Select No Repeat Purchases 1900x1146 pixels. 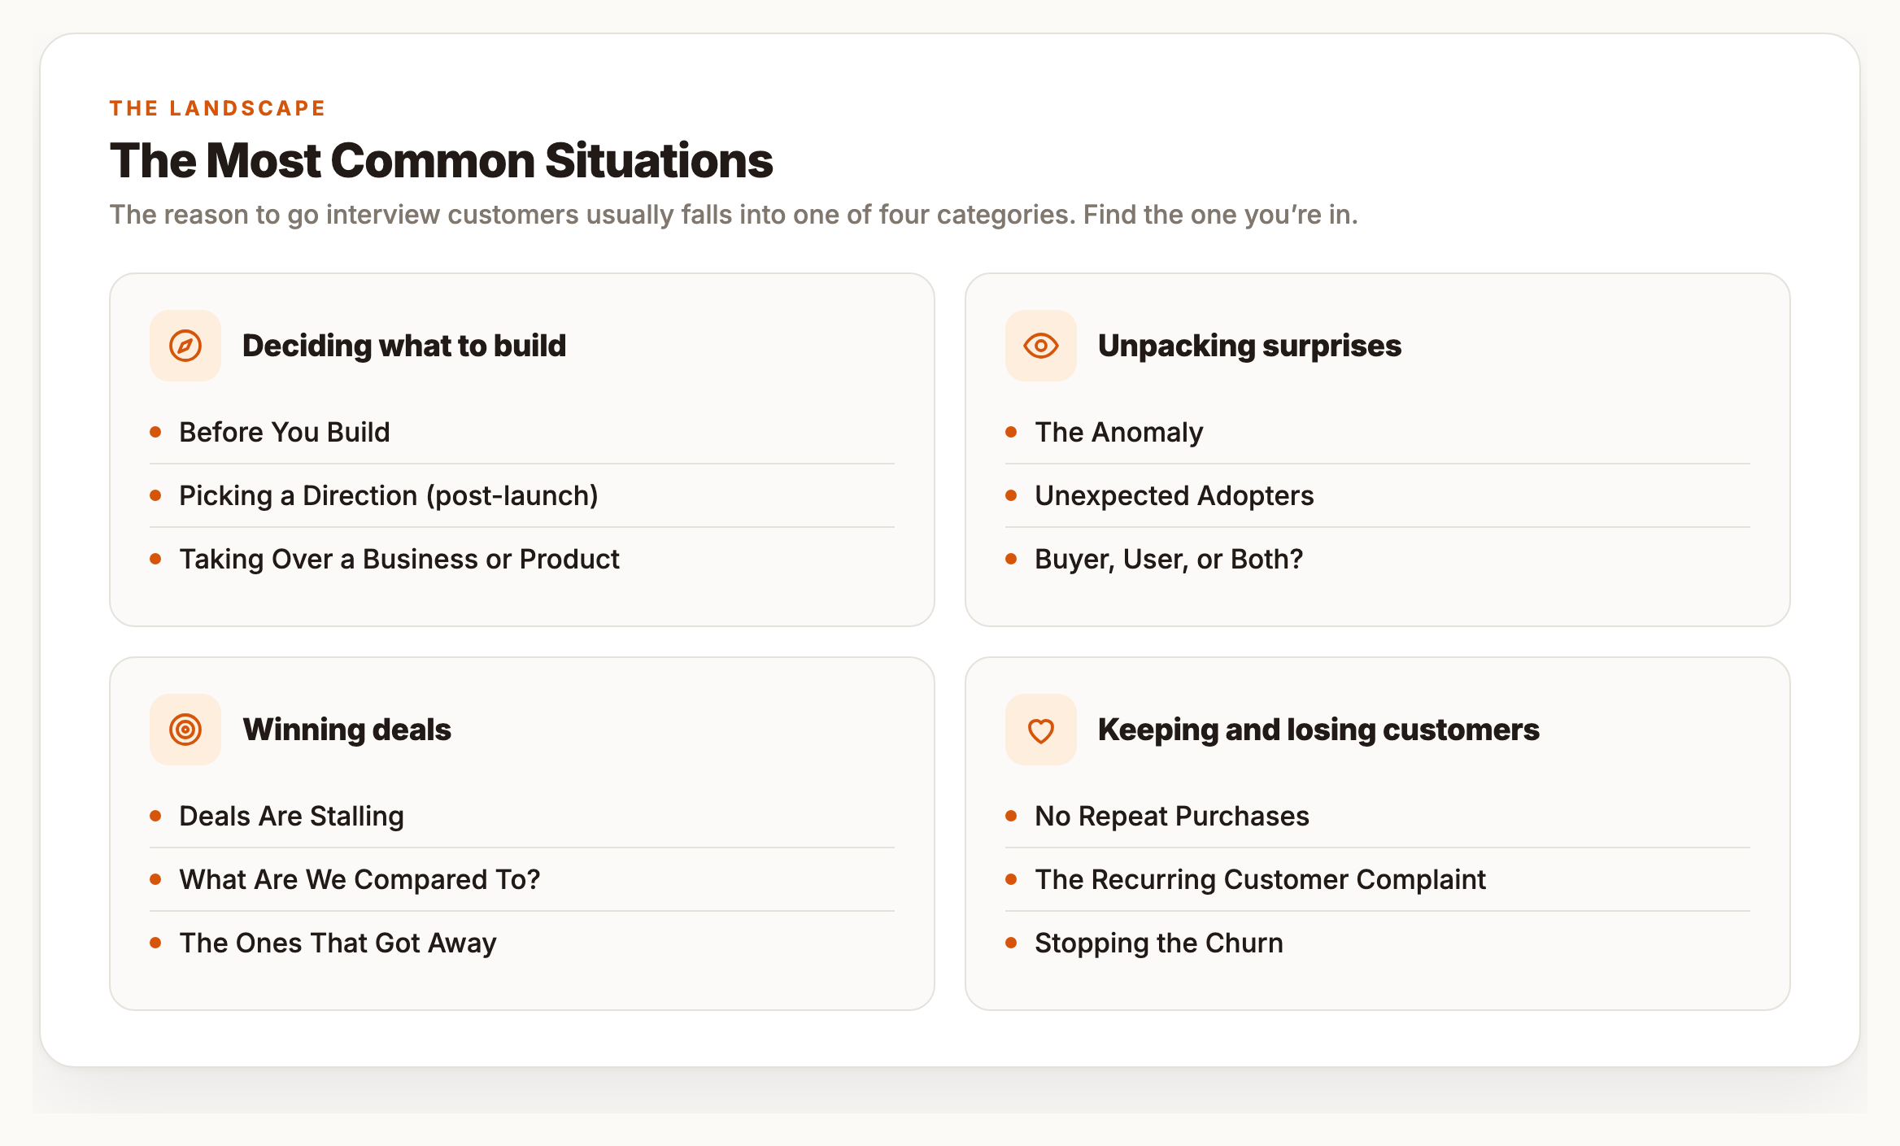point(1378,816)
